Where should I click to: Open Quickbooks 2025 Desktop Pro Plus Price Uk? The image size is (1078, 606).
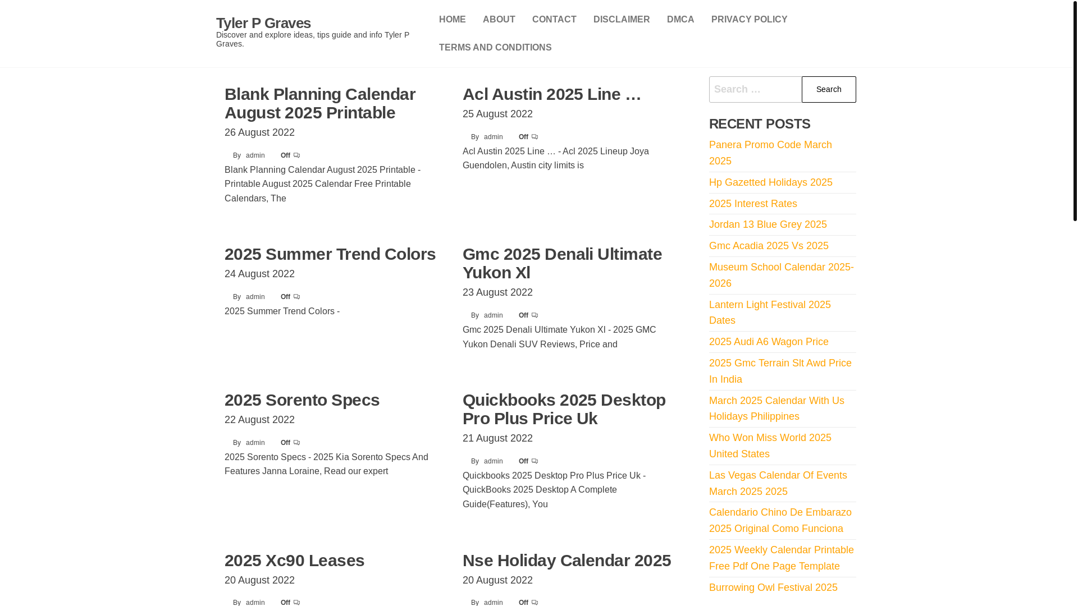(x=564, y=409)
